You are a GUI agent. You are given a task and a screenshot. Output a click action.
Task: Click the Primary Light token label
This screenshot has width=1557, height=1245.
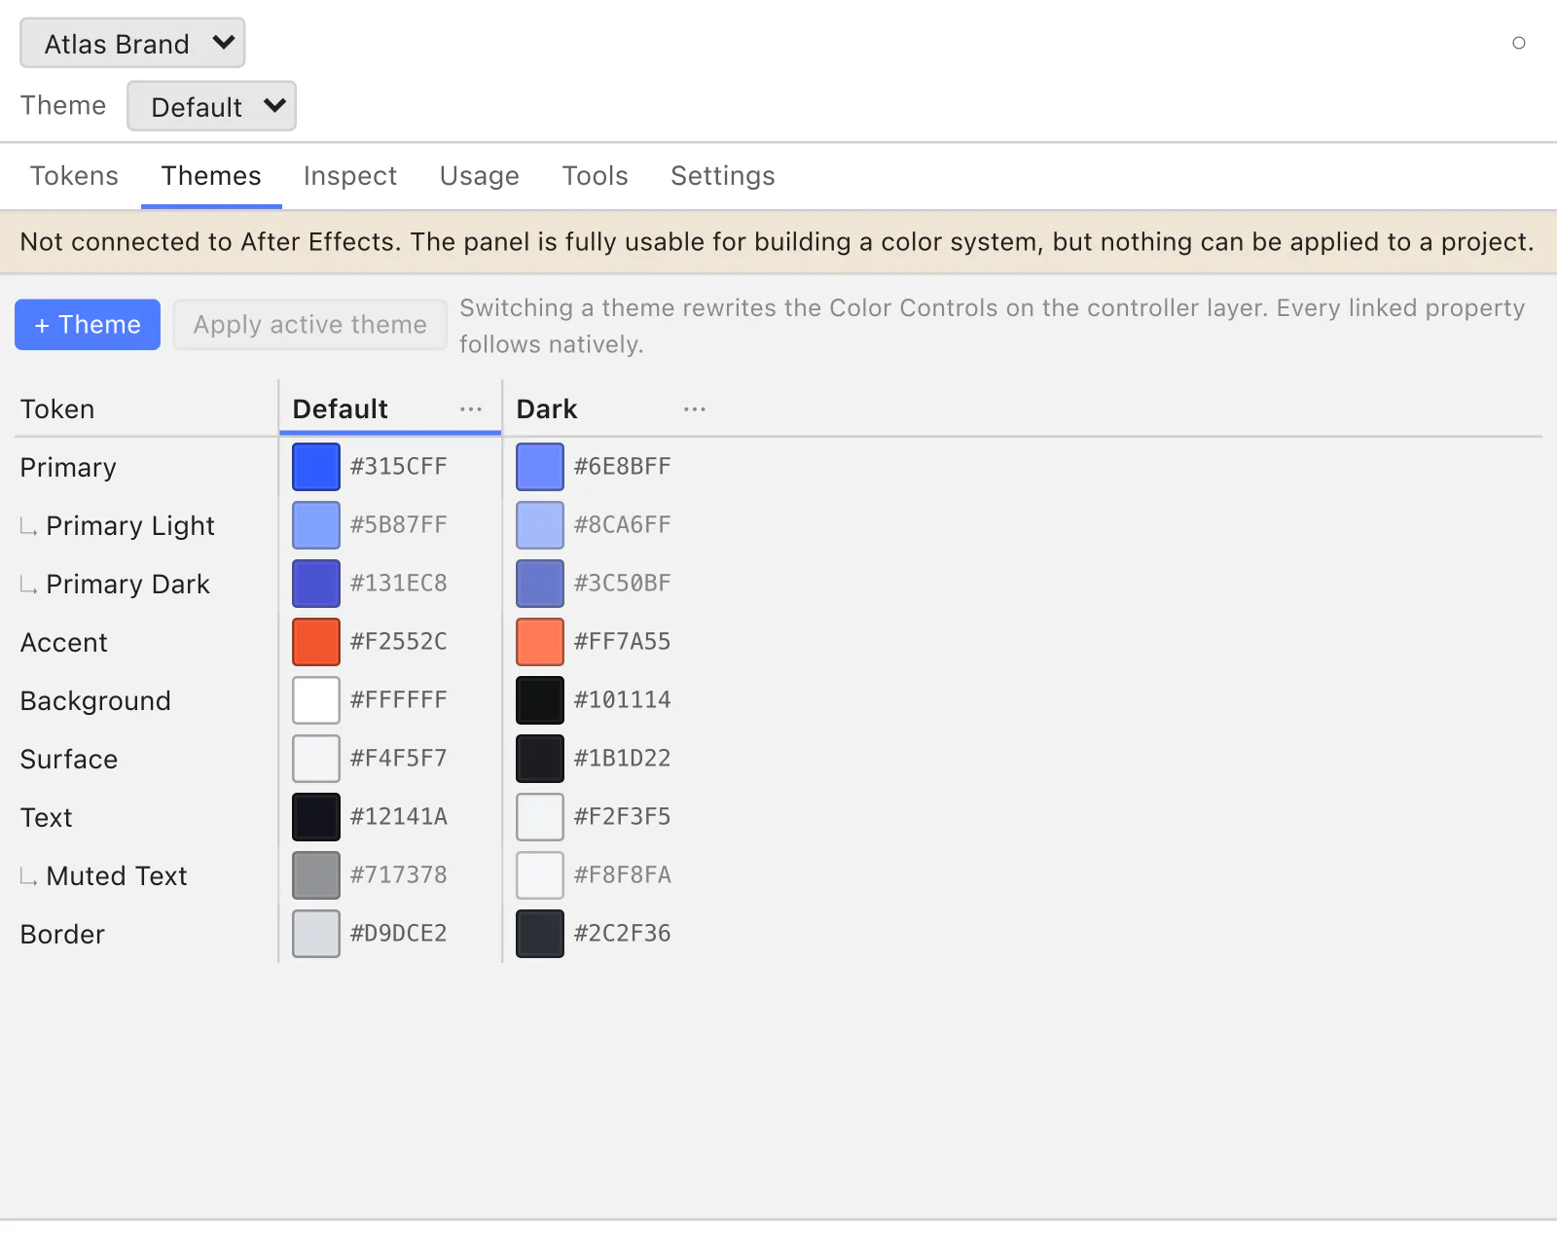pos(130,526)
